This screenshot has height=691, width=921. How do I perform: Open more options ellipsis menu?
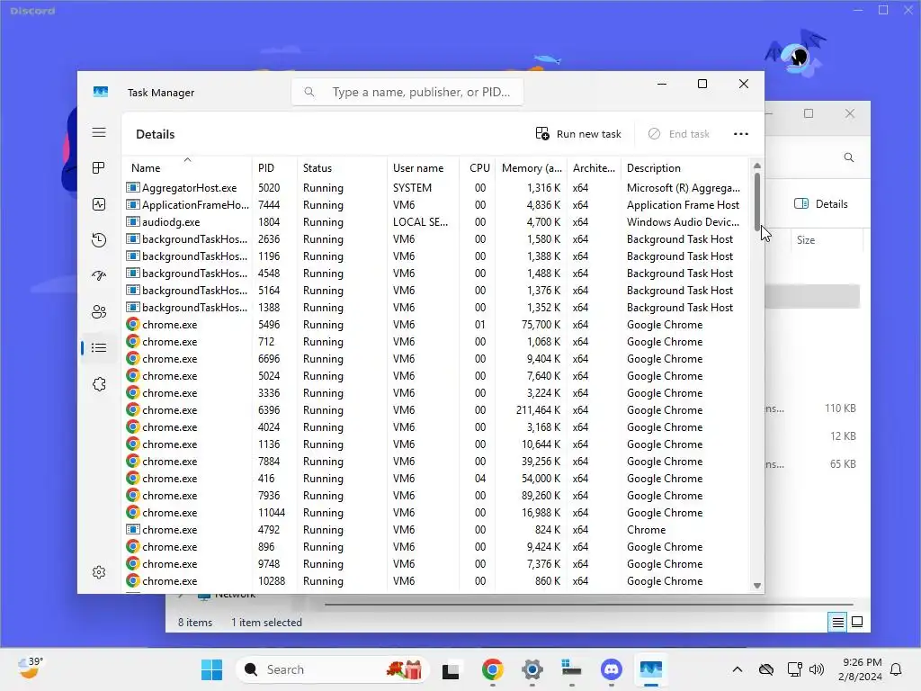click(x=741, y=134)
